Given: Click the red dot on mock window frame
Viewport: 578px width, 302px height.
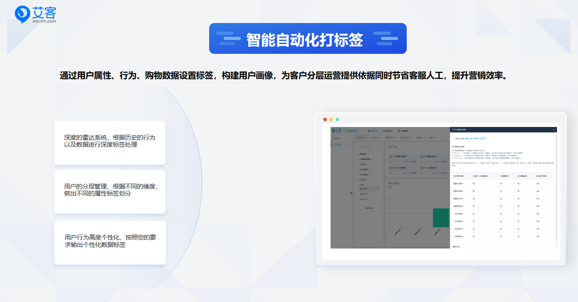Looking at the screenshot, I should 325,119.
